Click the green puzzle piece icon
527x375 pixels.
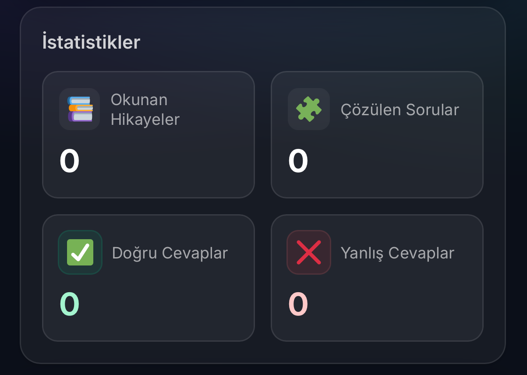[308, 109]
